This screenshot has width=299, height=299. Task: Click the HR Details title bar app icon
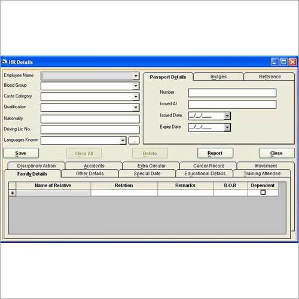[x=5, y=62]
